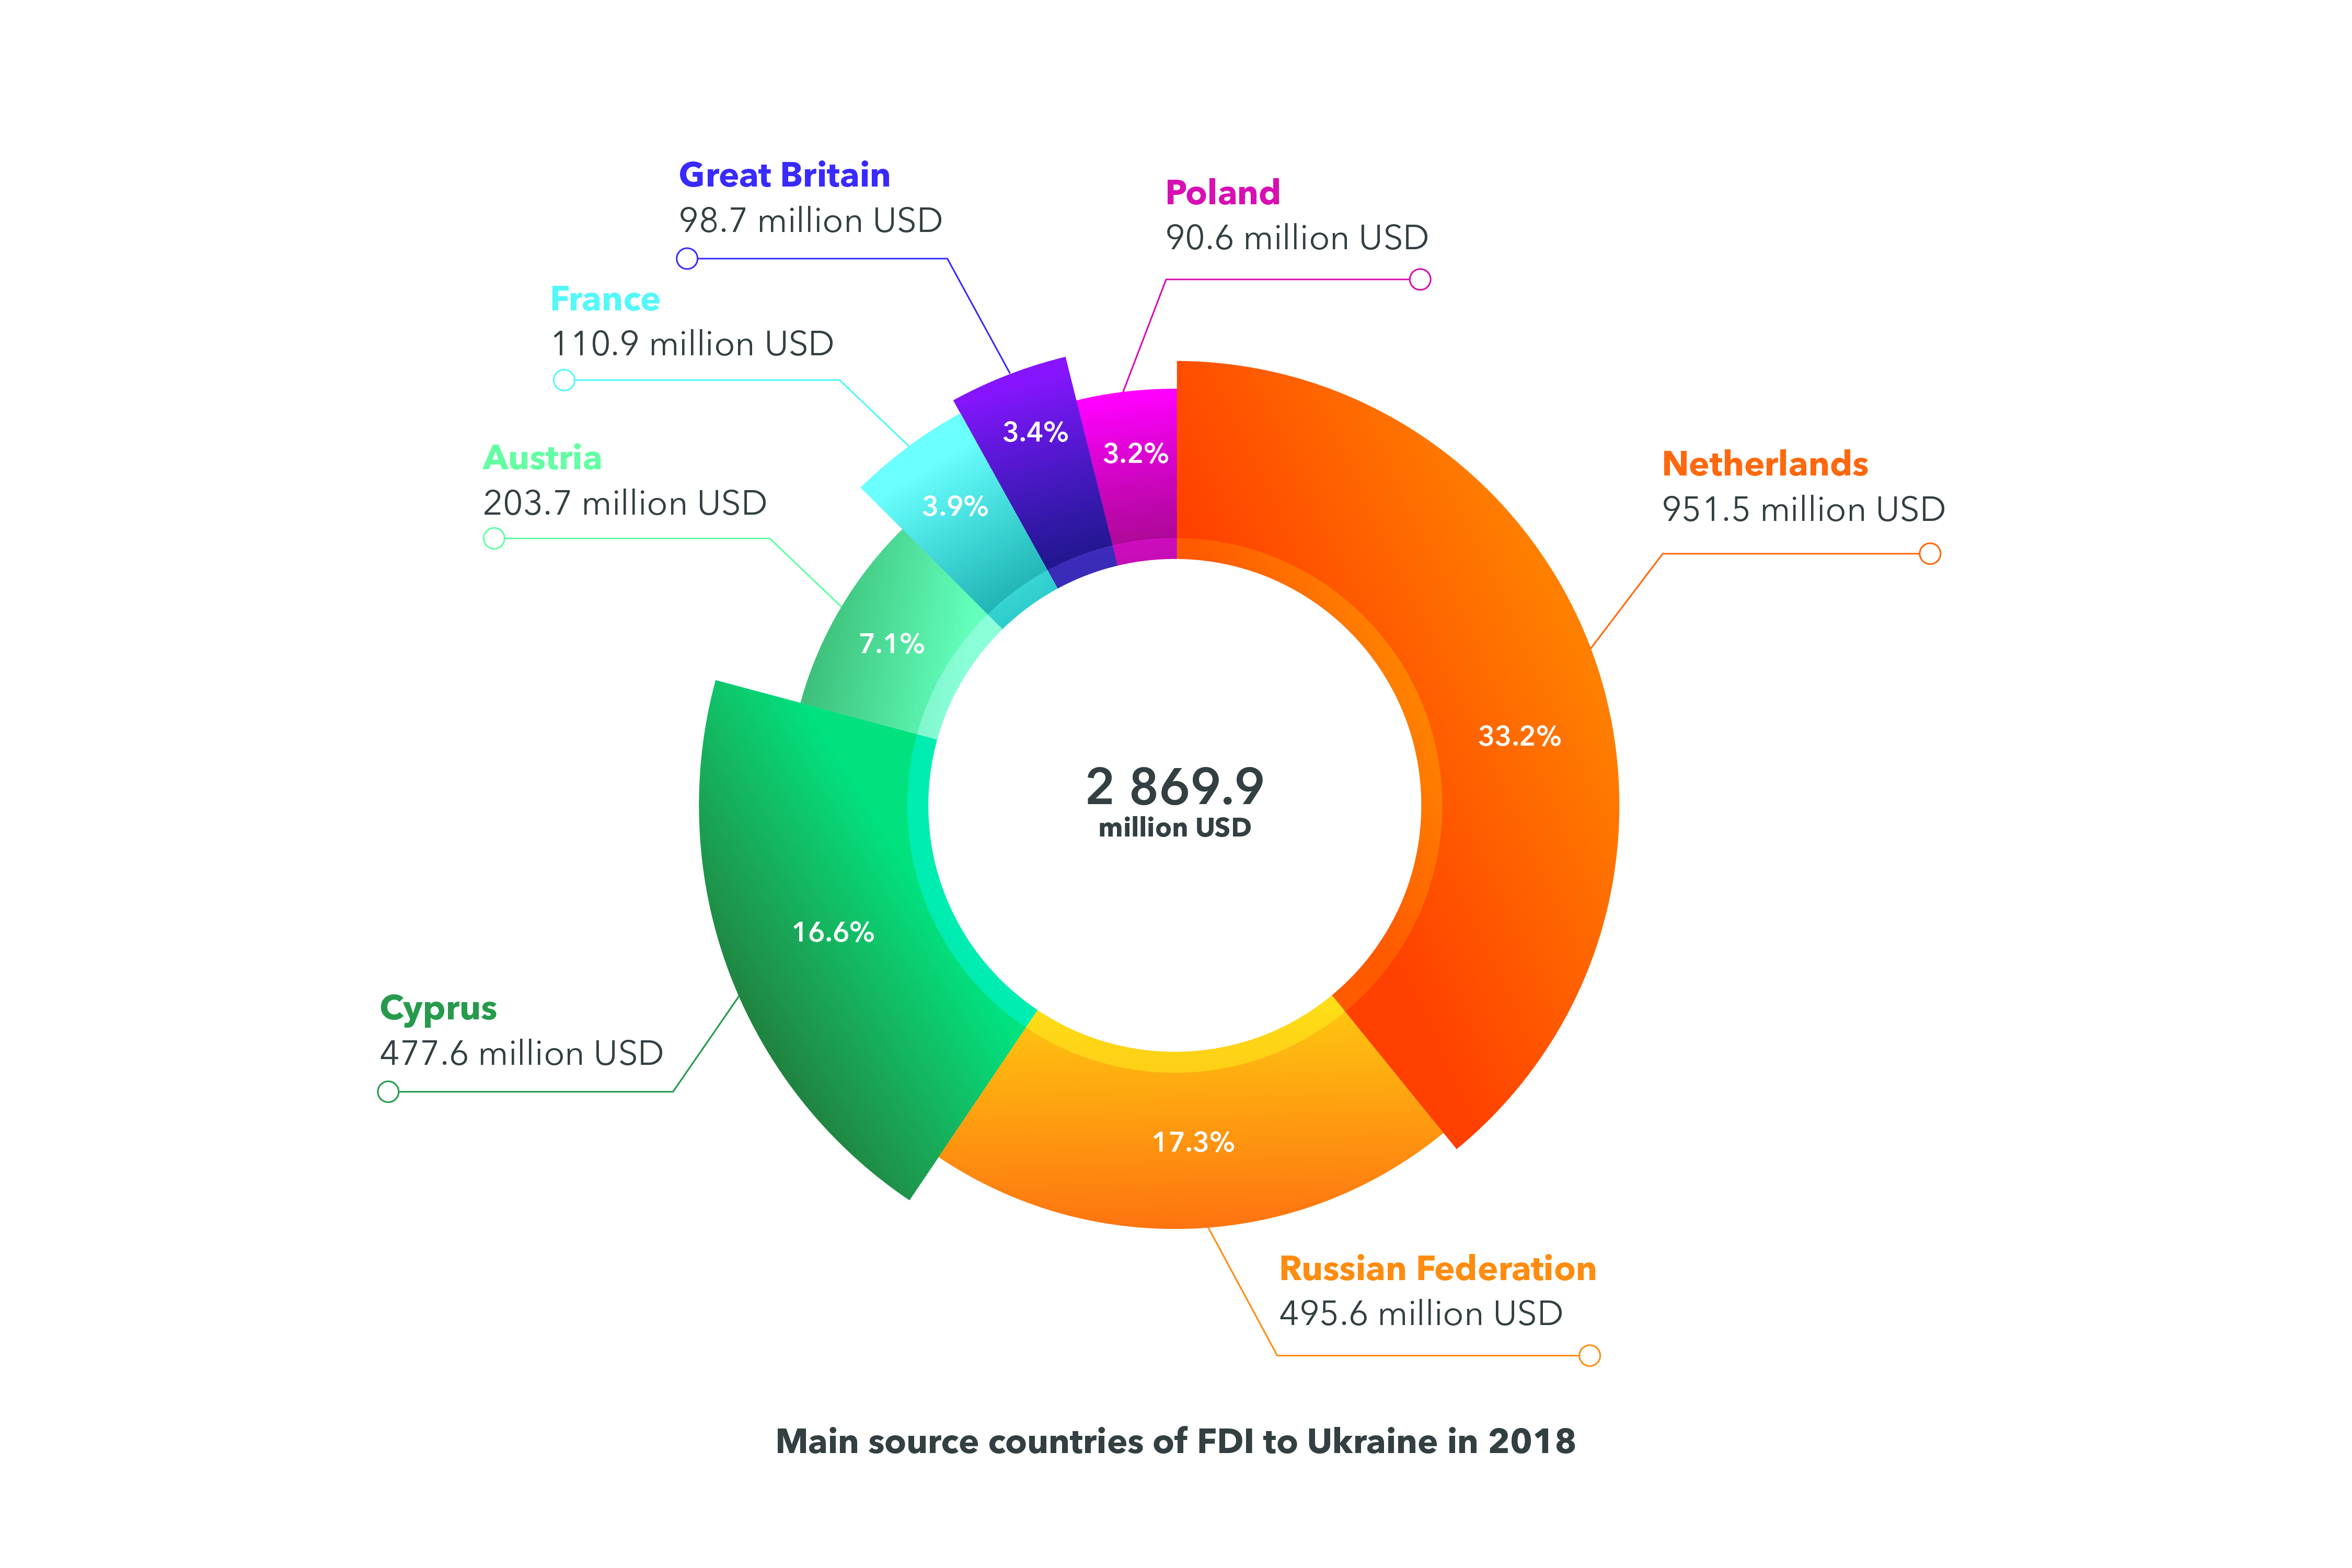Click the 2 869.9 million USD total

tap(1175, 801)
